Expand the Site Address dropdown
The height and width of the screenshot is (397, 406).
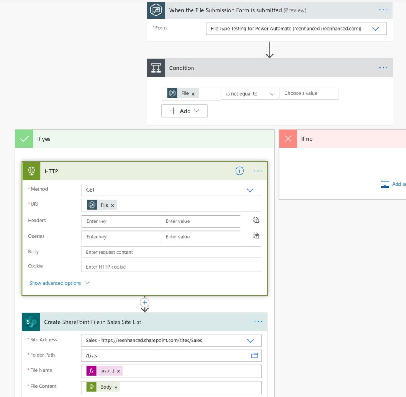click(171, 341)
